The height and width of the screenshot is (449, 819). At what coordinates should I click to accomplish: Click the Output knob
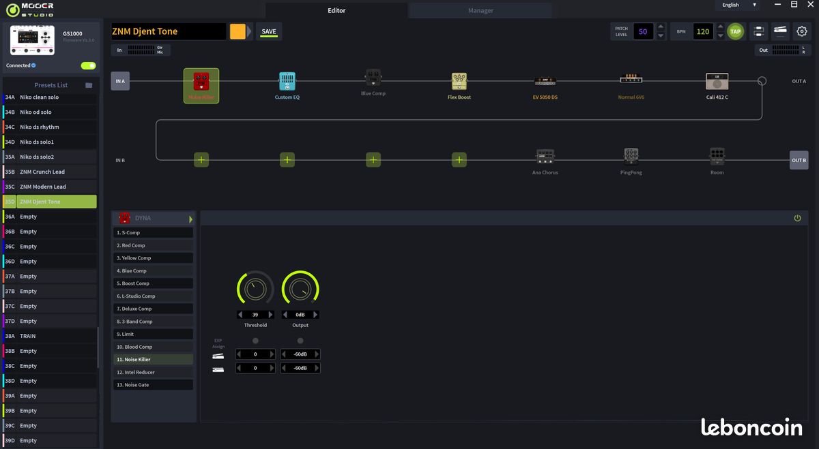click(300, 289)
